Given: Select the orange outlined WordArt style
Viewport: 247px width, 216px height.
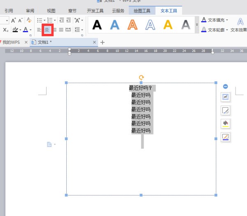Looking at the screenshot, I should coord(132,25).
